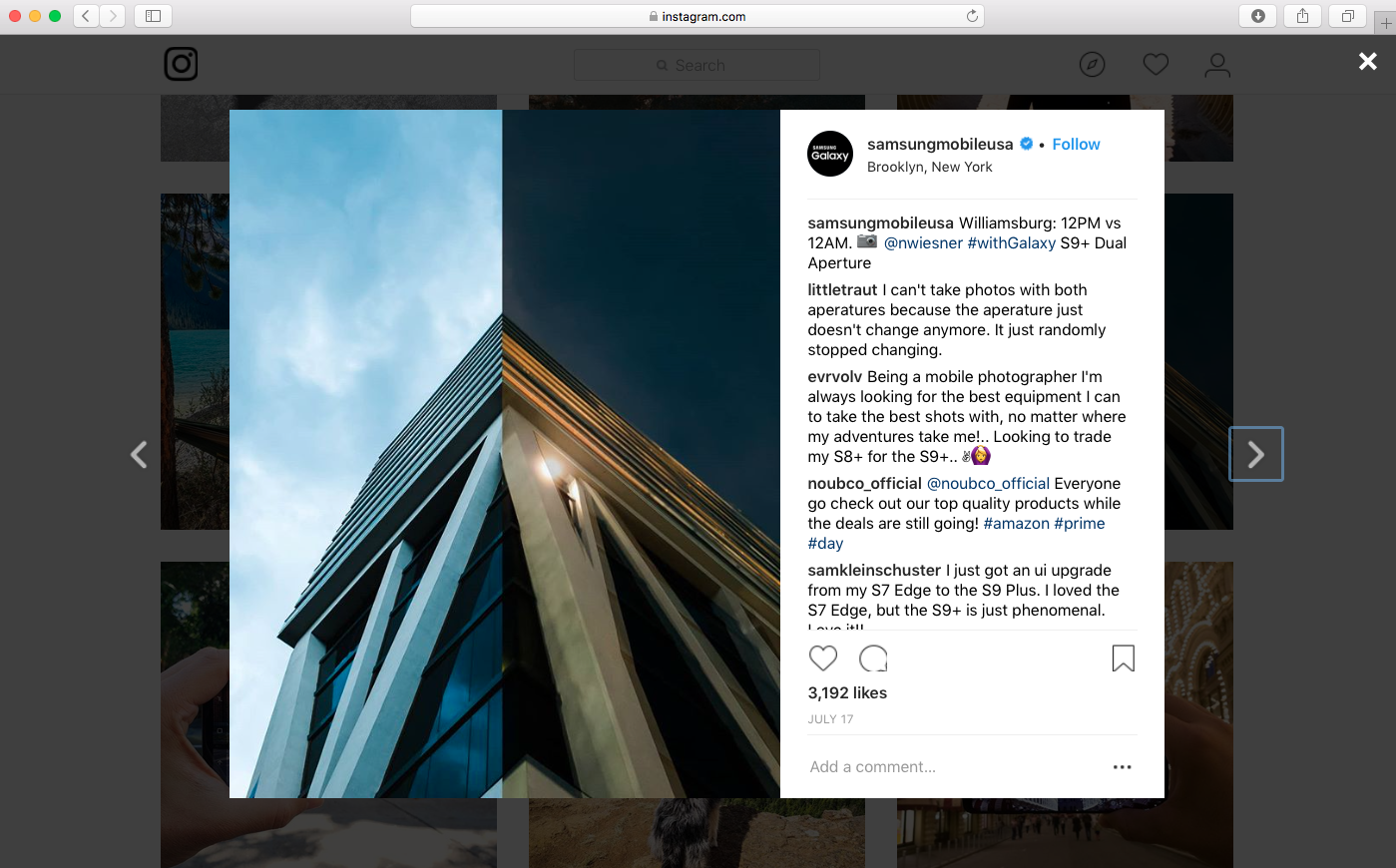Click the building split photo
This screenshot has height=868, width=1396.
coord(505,454)
